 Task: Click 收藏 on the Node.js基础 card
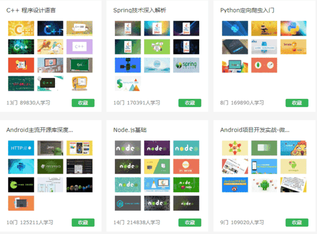(190, 222)
